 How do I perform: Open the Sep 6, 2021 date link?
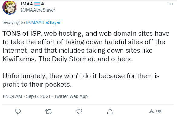[x=38, y=96]
